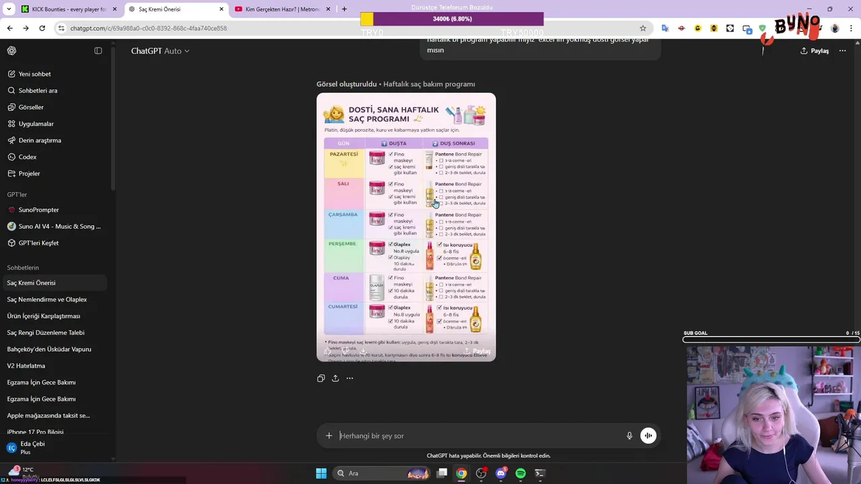Reload the current page
Screen dimensions: 861x484
click(x=42, y=28)
